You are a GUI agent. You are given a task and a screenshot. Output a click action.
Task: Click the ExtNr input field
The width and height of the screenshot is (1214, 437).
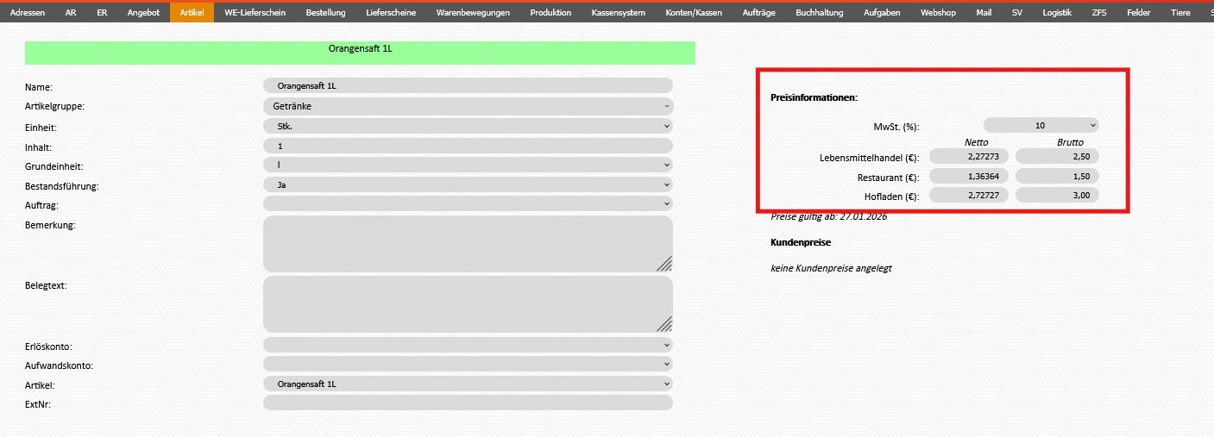468,403
